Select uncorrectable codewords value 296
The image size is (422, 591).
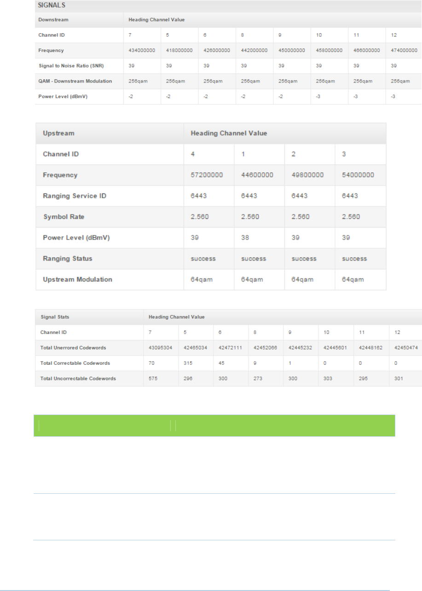click(188, 378)
